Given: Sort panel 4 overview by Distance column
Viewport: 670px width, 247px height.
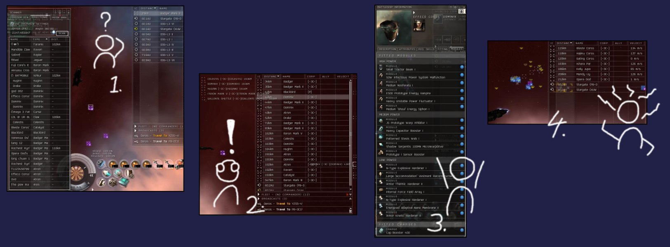Looking at the screenshot, I should pyautogui.click(x=564, y=43).
